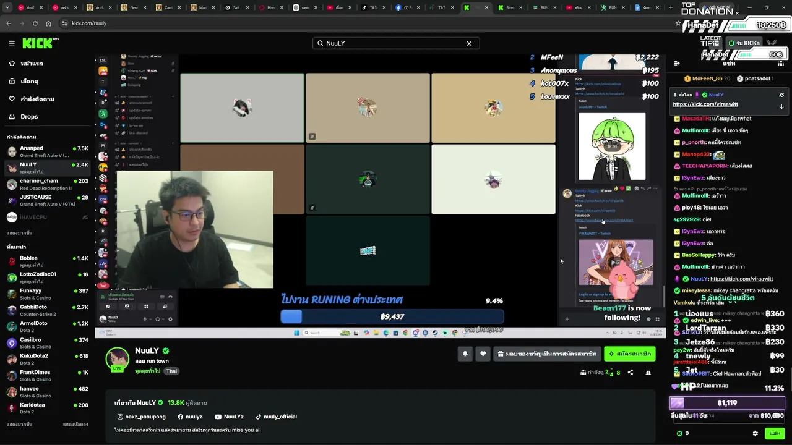
Task: Open the pinned kick.com/viraawitt link
Action: 705,104
